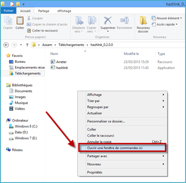This screenshot has width=186, height=183.
Task: Select Réseau in the navigation pane
Action: 14,150
